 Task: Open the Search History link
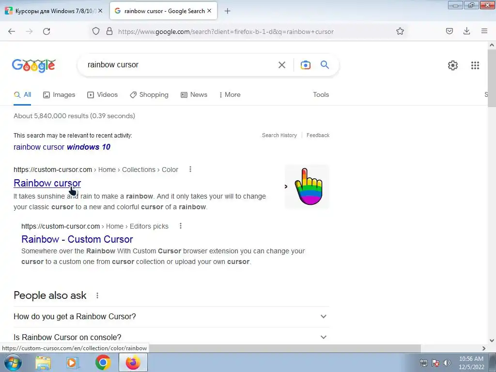coord(279,135)
